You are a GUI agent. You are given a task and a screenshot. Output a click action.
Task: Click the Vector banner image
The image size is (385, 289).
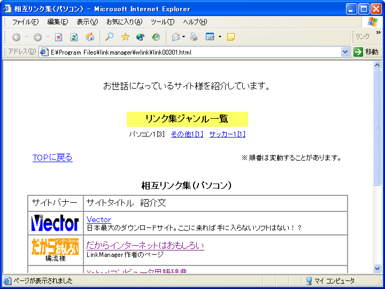click(x=55, y=223)
